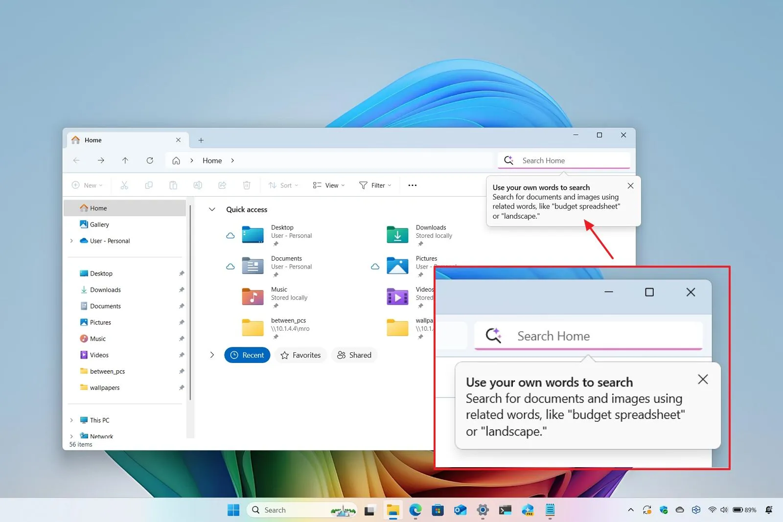Screen dimensions: 783x522
Task: Switch to the Shared tab
Action: point(354,355)
